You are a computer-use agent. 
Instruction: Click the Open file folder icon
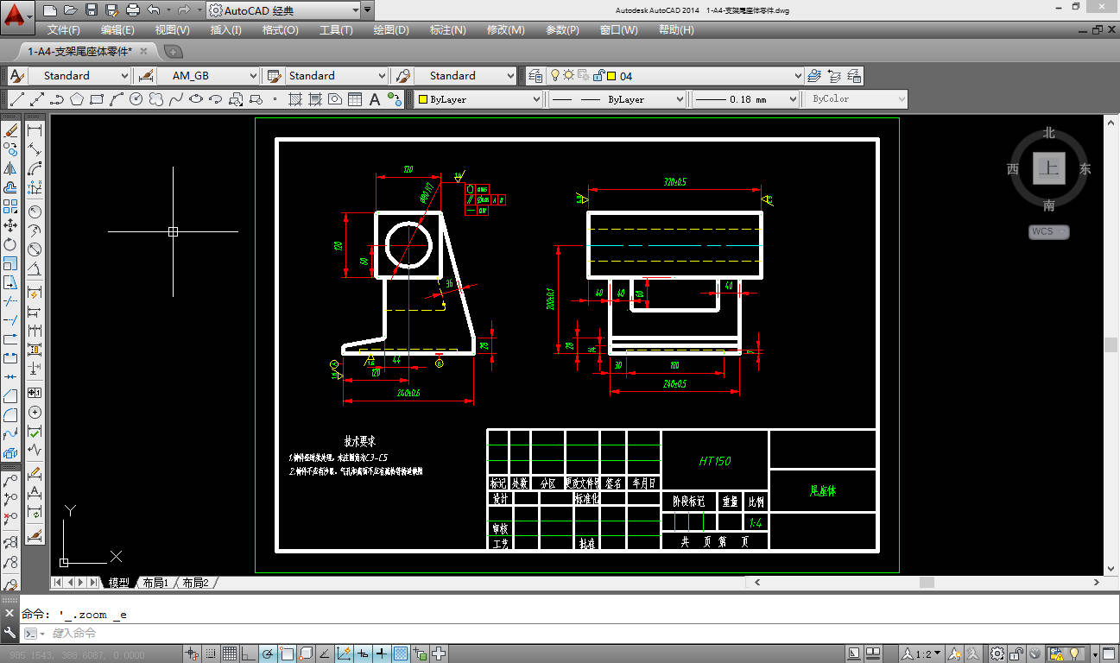pos(71,10)
